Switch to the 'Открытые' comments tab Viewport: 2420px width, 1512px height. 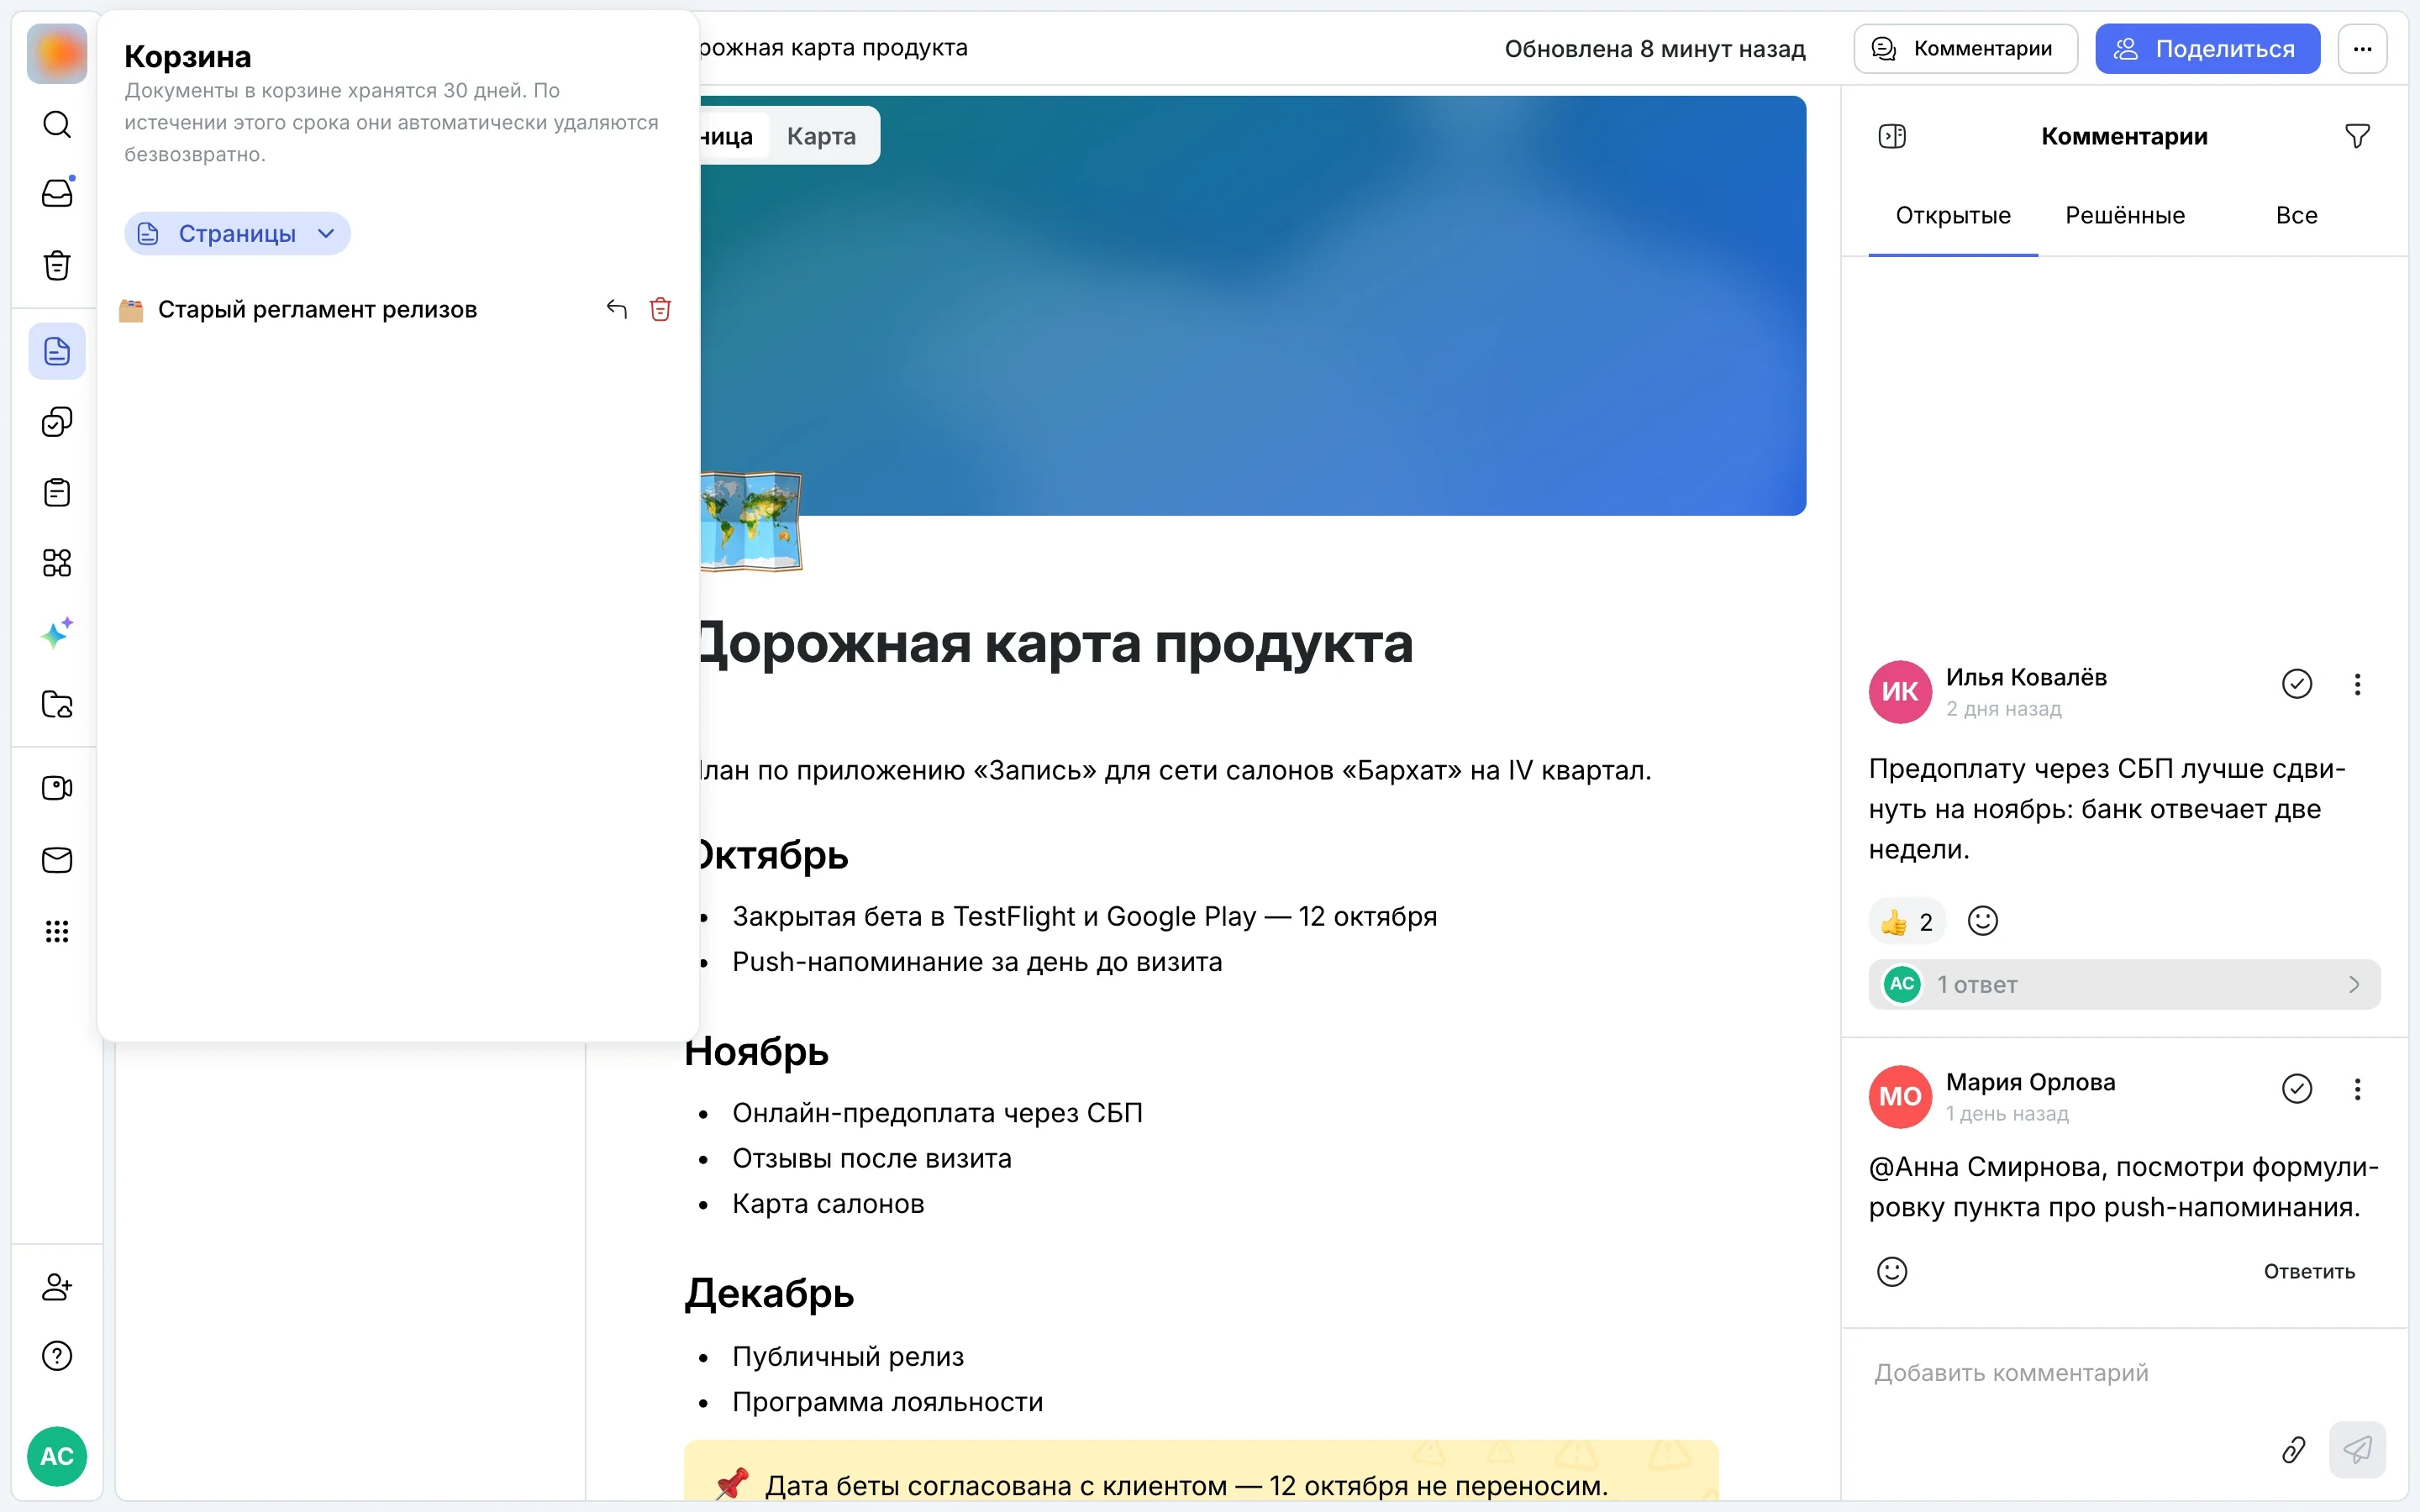pyautogui.click(x=1953, y=216)
